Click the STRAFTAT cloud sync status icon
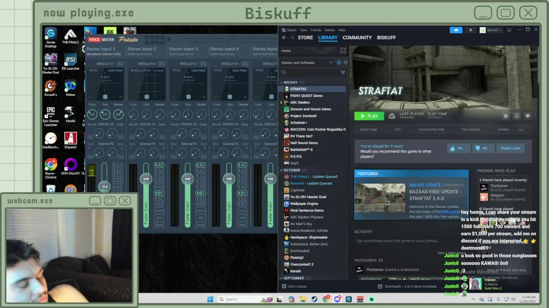 pos(392,116)
